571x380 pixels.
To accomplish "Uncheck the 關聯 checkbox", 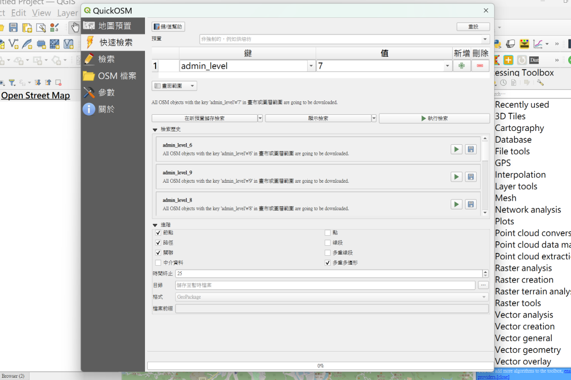I will (x=158, y=252).
